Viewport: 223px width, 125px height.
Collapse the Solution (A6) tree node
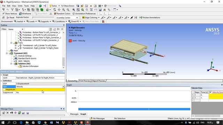coord(11,64)
